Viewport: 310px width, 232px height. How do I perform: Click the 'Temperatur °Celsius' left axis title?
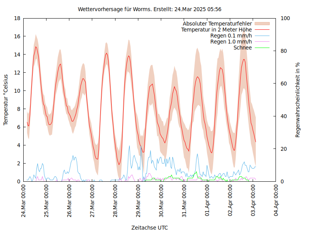coord(6,100)
